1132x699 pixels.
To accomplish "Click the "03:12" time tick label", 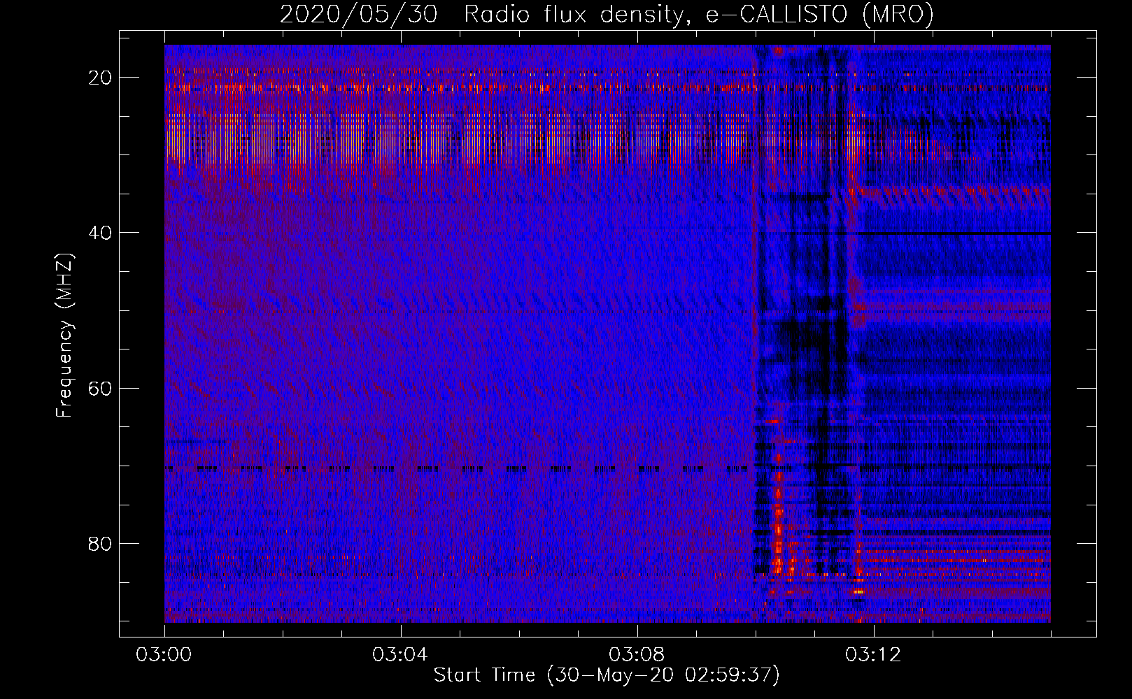I will [x=873, y=655].
